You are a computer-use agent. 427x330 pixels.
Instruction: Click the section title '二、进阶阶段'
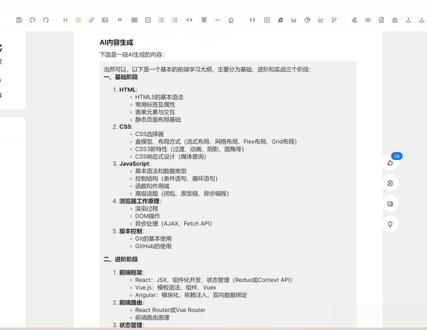(121, 259)
